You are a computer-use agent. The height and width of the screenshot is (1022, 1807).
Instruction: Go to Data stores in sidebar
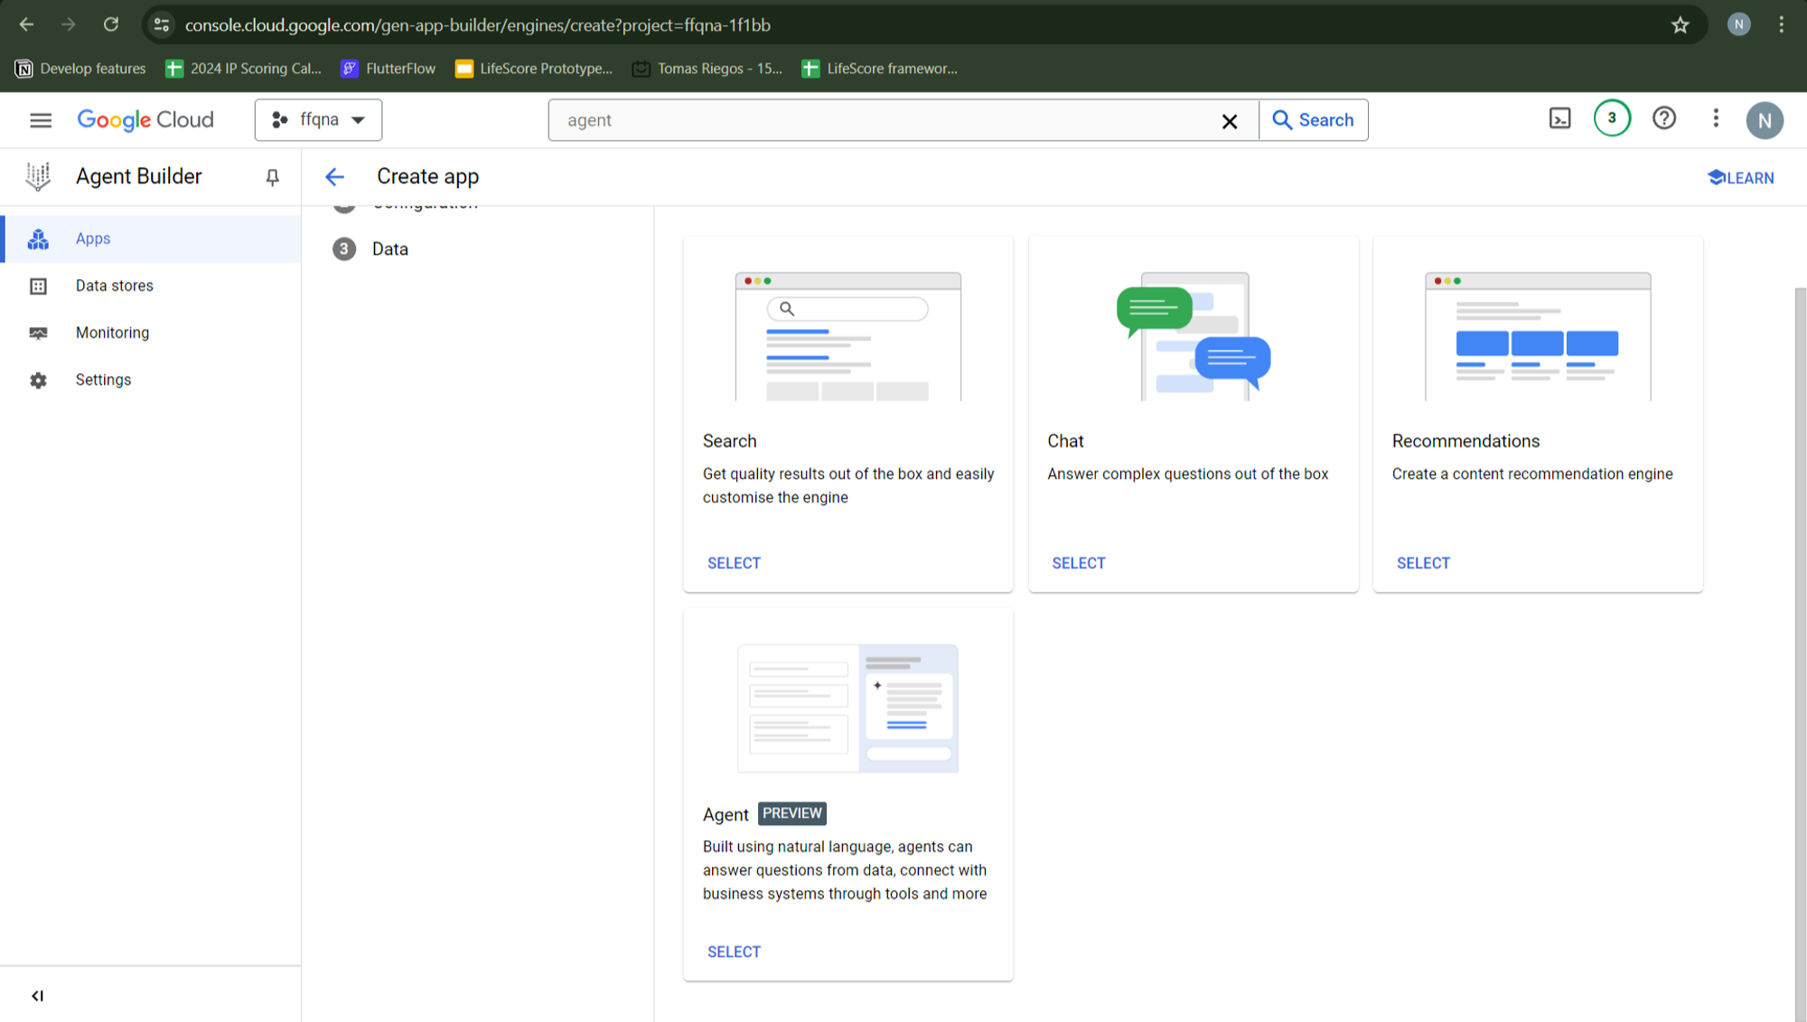(114, 286)
